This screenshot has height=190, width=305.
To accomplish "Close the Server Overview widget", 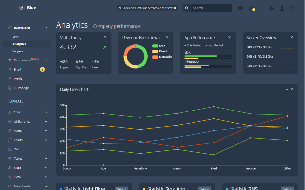I will click(x=292, y=37).
